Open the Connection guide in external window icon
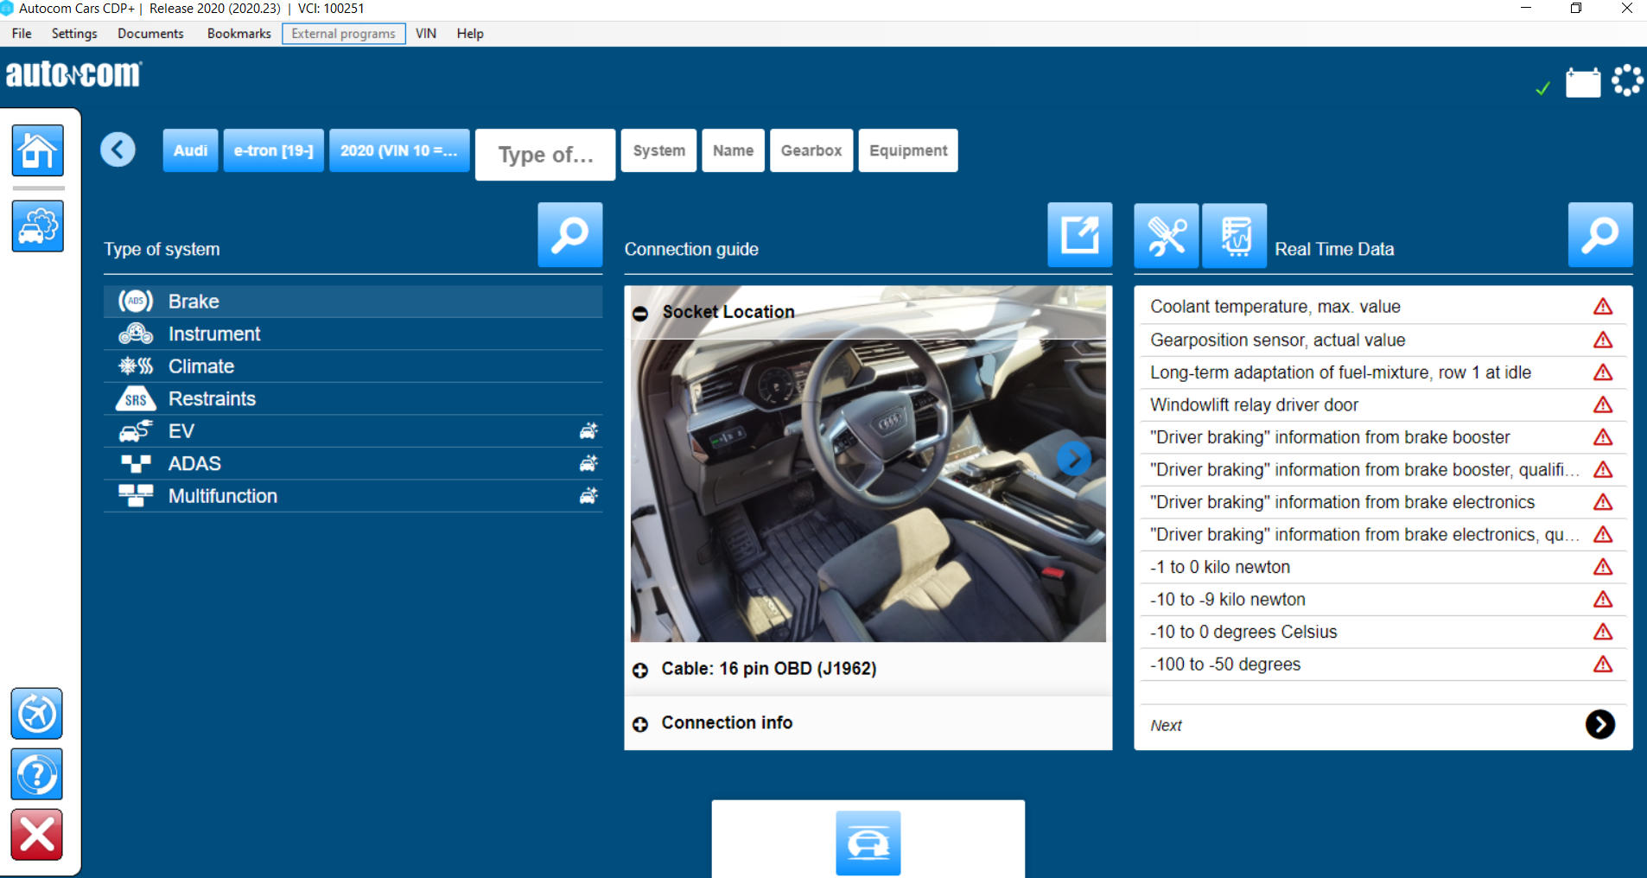 pyautogui.click(x=1080, y=234)
